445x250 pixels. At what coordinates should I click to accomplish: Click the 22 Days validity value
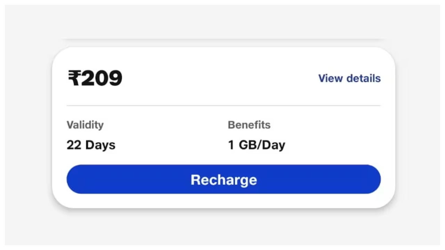(91, 145)
